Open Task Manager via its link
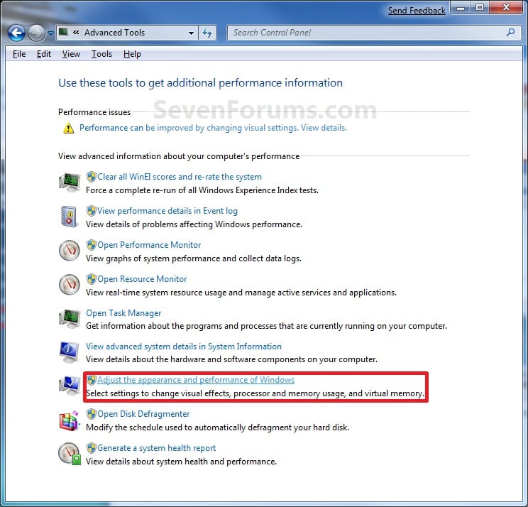This screenshot has width=528, height=507. pos(123,313)
